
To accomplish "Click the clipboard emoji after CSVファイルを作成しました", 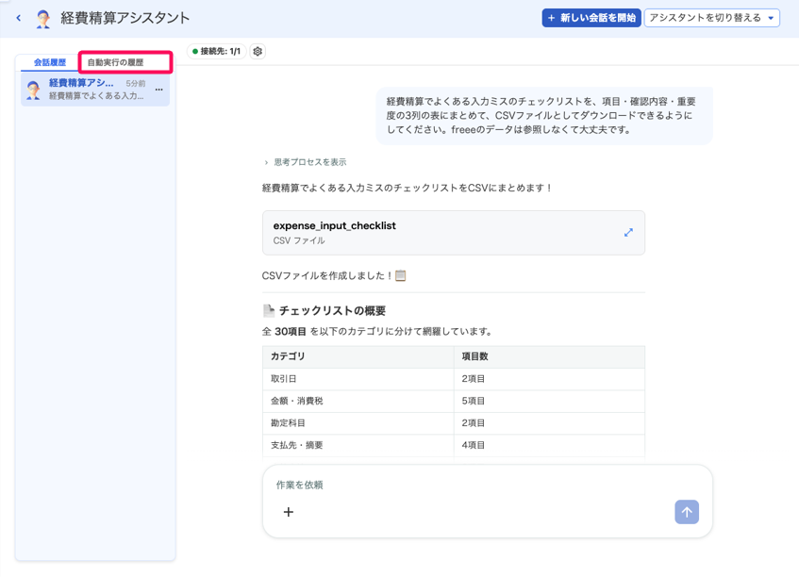I will tap(401, 275).
